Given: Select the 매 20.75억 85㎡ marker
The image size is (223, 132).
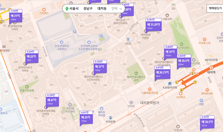Looking at the screenshot, I should pos(162,72).
